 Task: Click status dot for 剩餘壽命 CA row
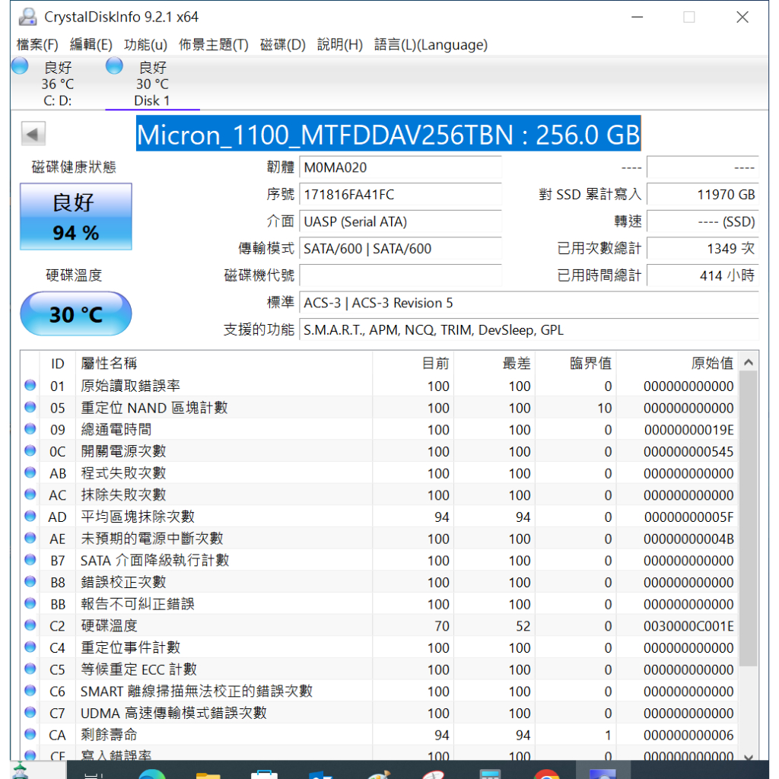pos(30,735)
